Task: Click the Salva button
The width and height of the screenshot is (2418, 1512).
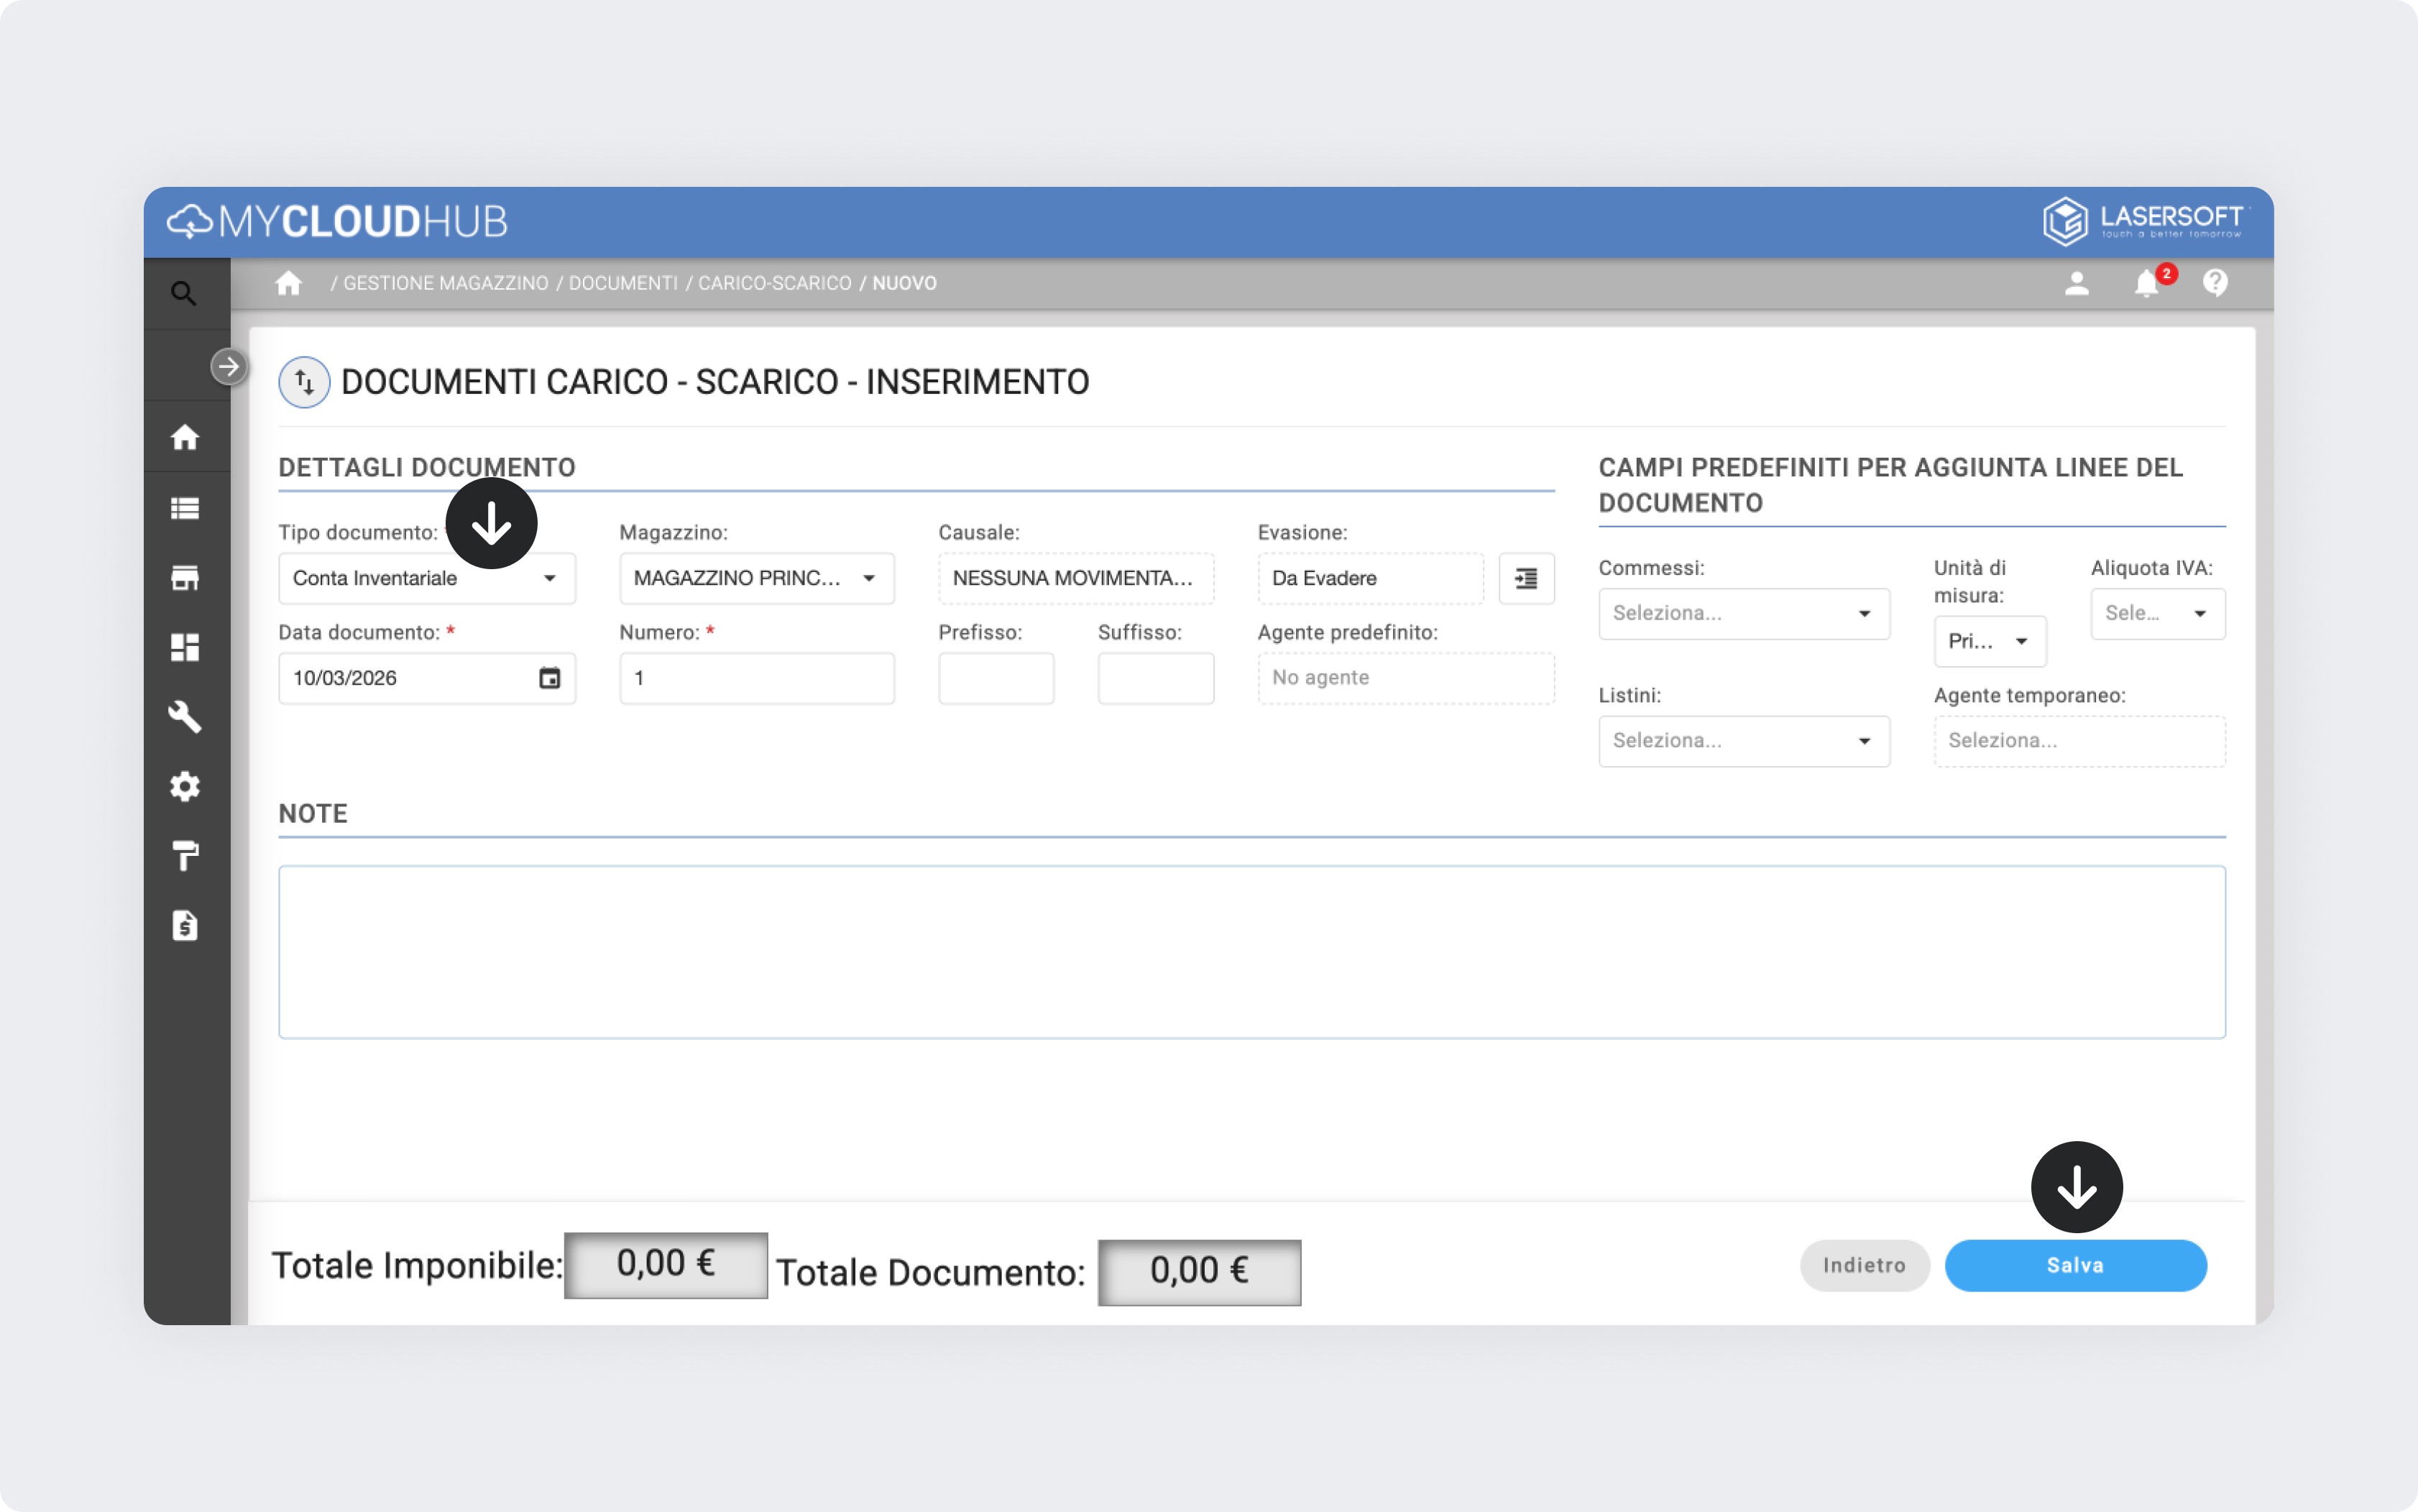Action: (2075, 1266)
